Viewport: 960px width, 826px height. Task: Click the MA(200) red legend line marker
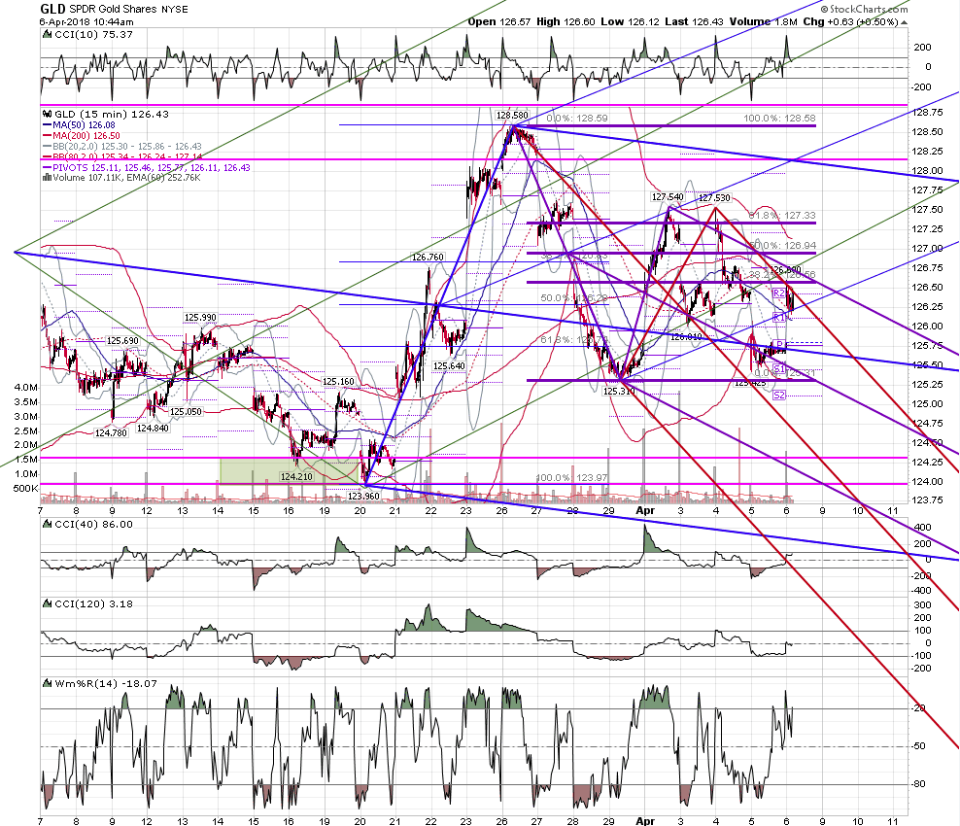48,135
